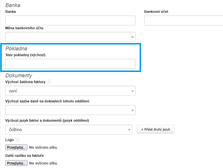Image resolution: width=223 pixels, height=168 pixels.
Task: Click Przeglądaj button under Logo
Action: [x=16, y=147]
